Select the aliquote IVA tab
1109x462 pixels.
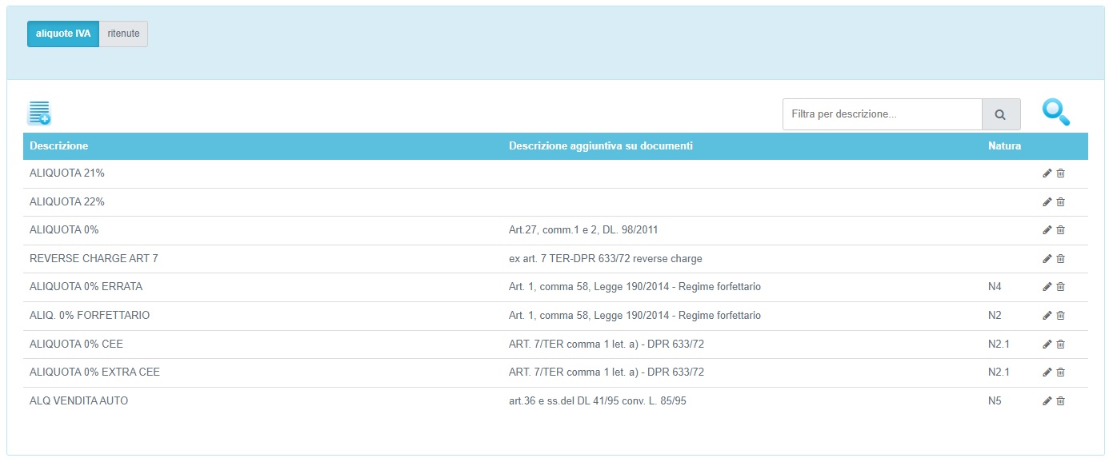[x=63, y=34]
